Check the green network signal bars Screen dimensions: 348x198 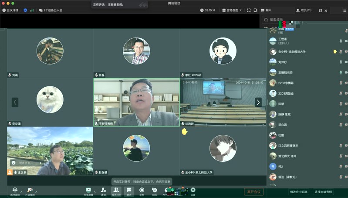click(x=32, y=10)
